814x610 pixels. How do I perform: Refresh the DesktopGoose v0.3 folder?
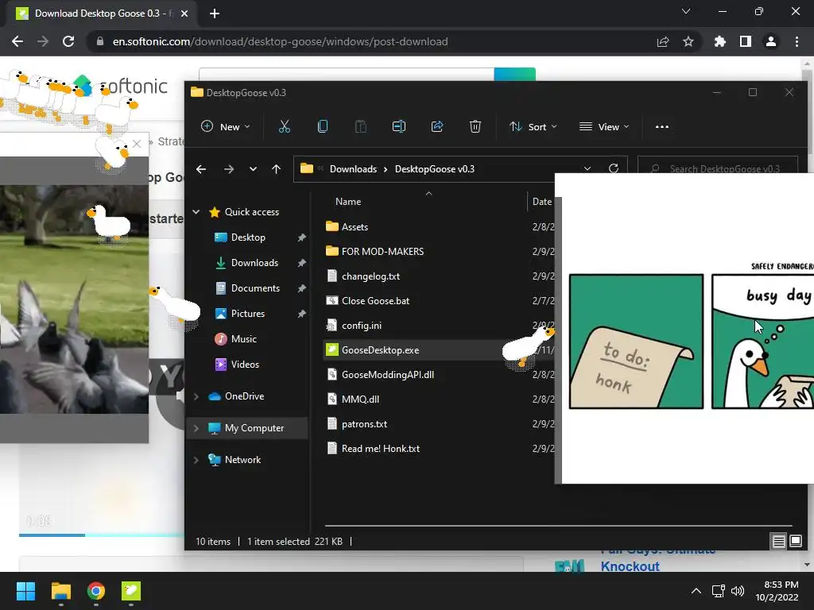tap(614, 168)
